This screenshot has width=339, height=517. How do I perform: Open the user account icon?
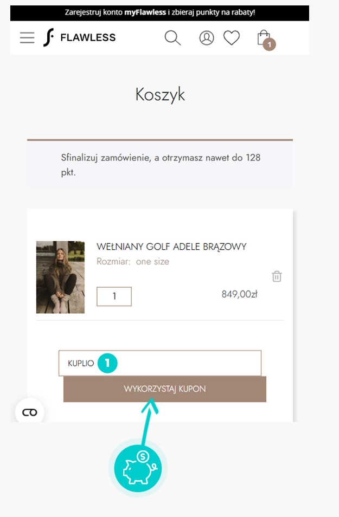[x=207, y=38]
